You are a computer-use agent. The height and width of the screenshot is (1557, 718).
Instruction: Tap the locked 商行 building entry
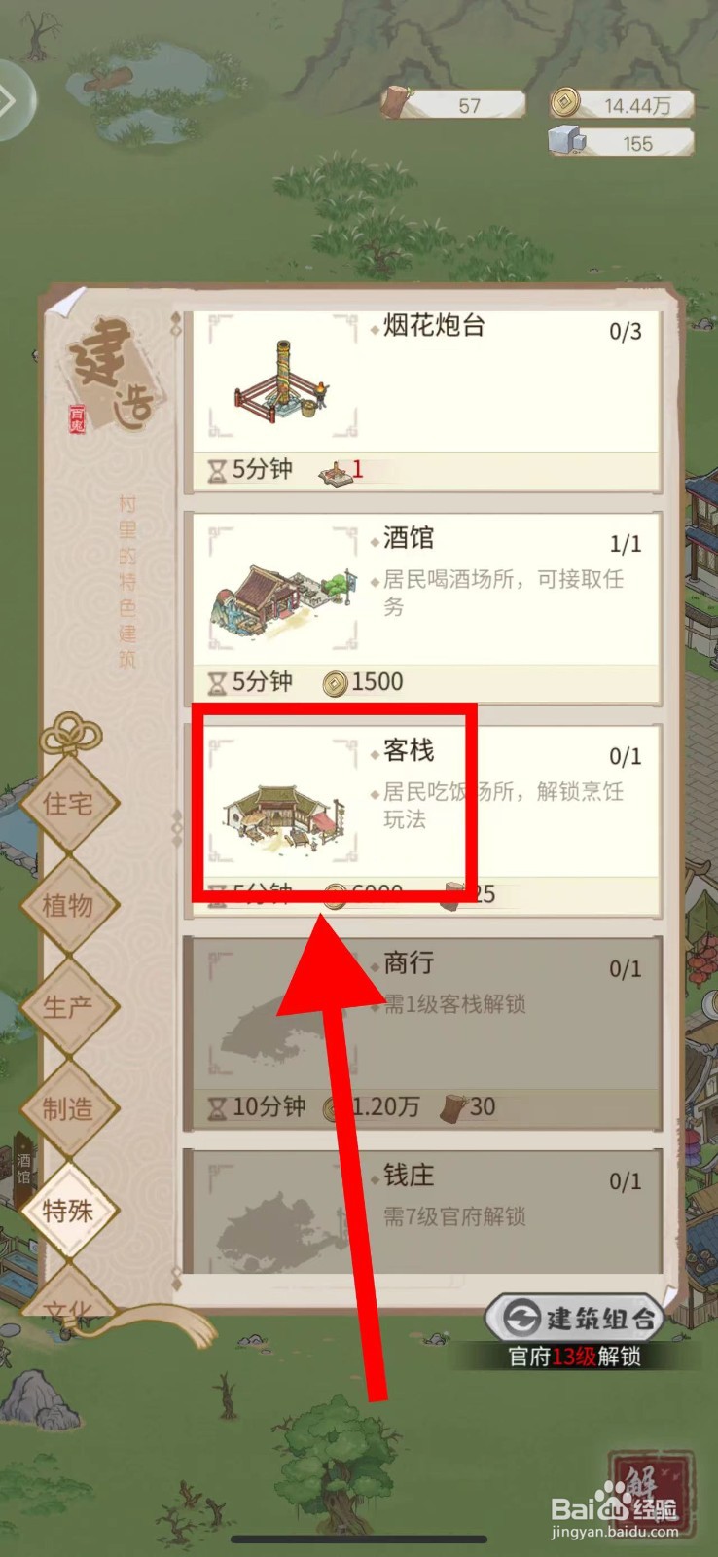point(422,1032)
